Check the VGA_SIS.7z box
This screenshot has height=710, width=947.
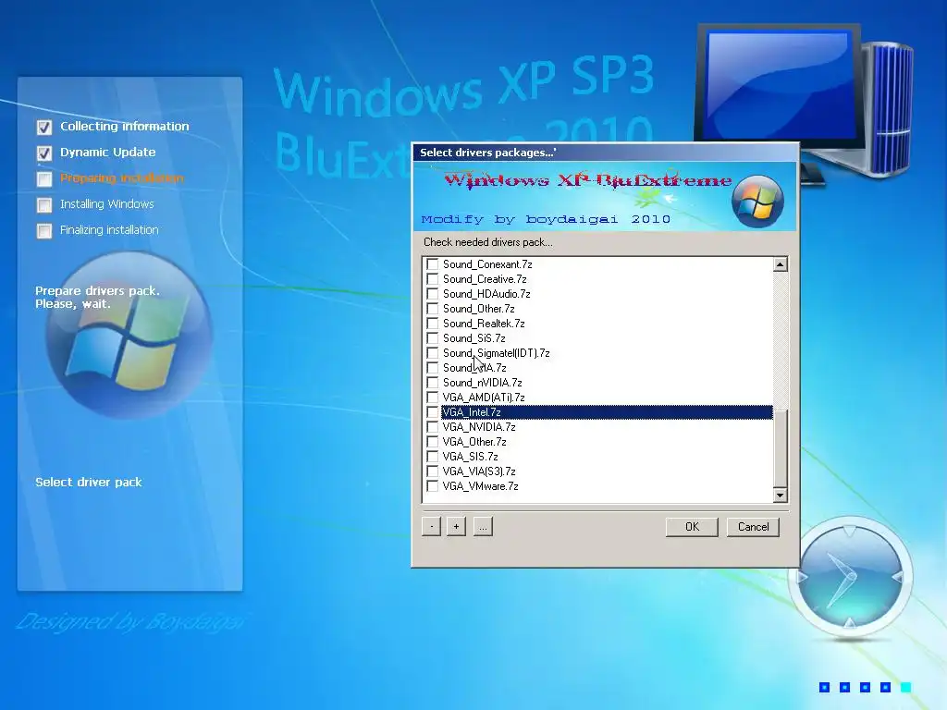(433, 457)
